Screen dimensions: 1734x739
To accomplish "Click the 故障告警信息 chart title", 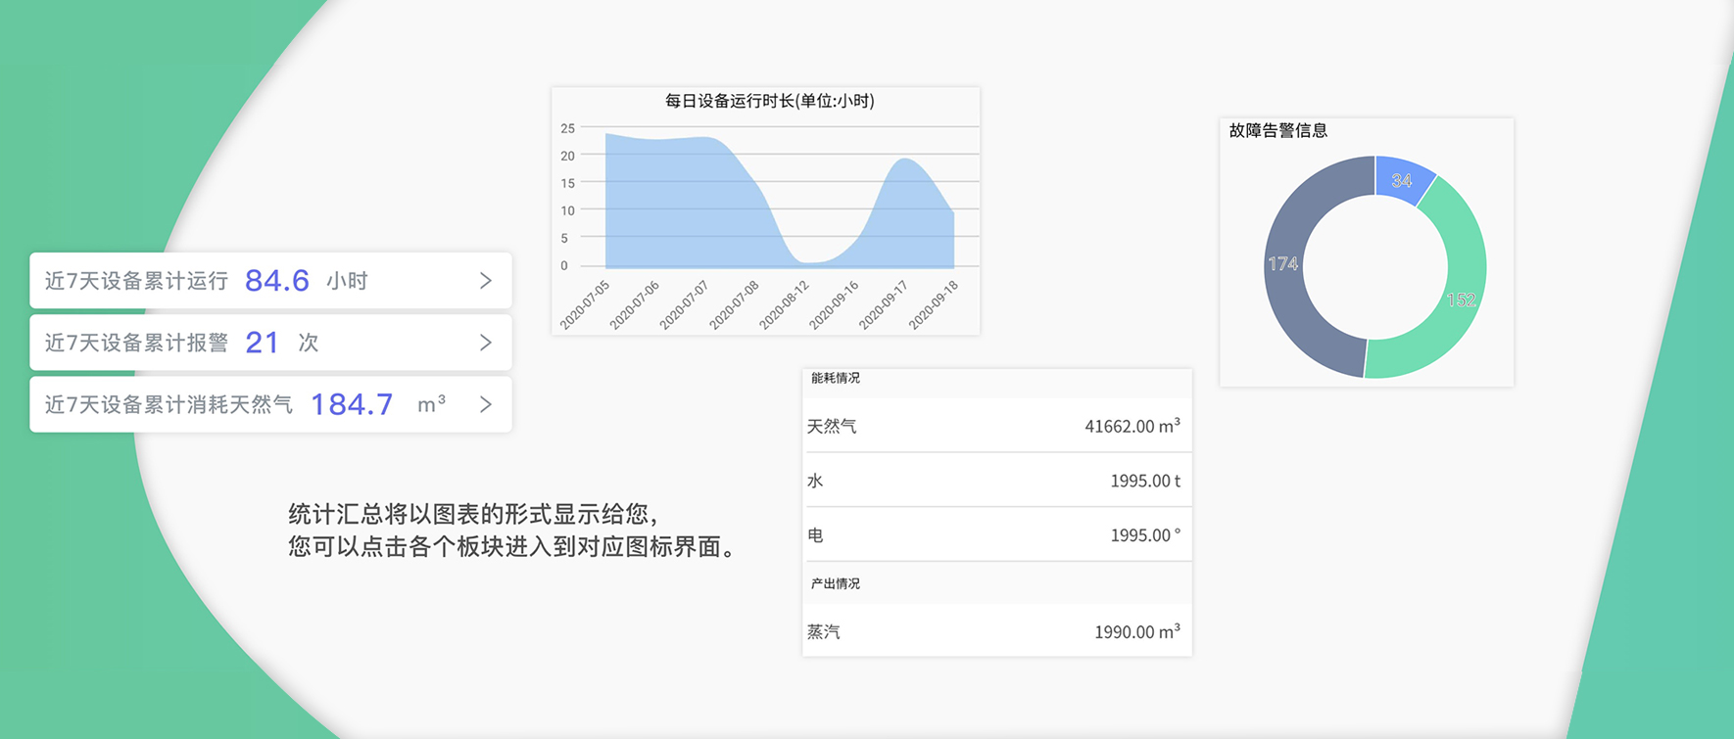I will tap(1277, 131).
